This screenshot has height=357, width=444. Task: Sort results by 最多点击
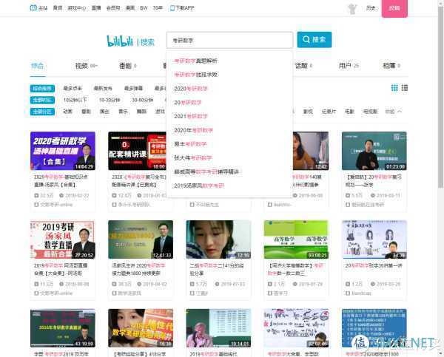click(73, 89)
